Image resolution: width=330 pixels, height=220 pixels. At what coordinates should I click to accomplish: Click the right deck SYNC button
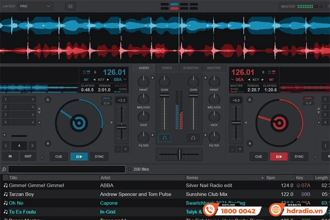(x=299, y=156)
